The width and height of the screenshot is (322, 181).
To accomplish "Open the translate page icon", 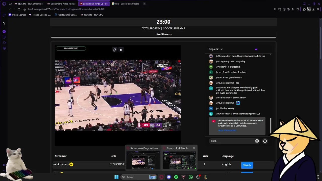I will [x=289, y=9].
